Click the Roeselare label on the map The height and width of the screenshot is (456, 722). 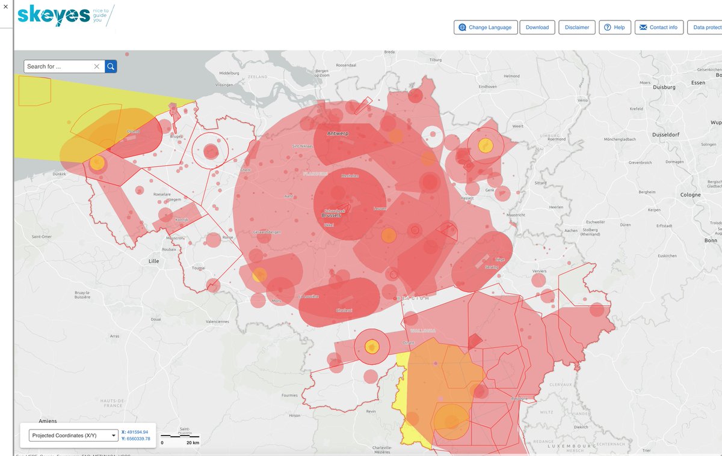162,195
